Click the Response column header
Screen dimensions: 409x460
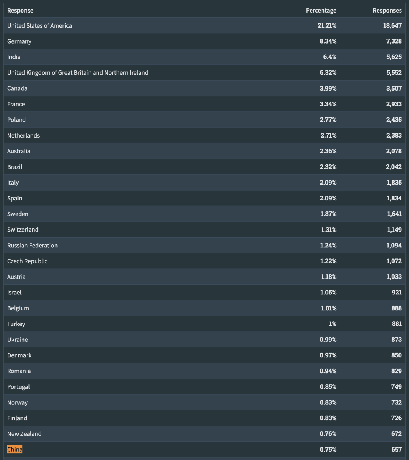coord(20,10)
